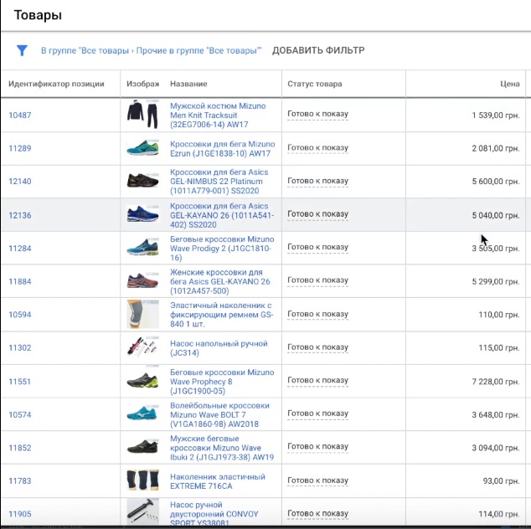Open item ID 11289
The image size is (531, 529).
coord(19,148)
